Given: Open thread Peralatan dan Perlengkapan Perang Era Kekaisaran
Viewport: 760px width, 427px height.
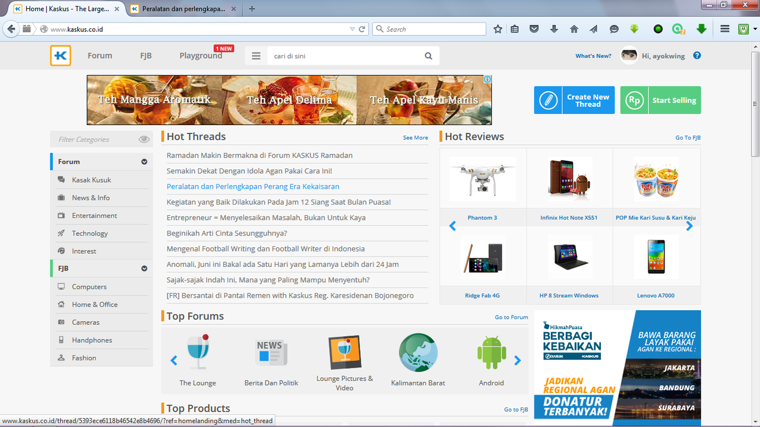Looking at the screenshot, I should (x=253, y=186).
